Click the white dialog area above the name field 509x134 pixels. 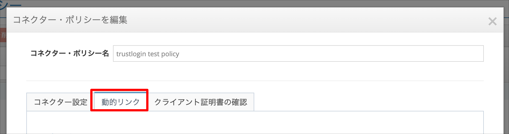tap(255, 39)
